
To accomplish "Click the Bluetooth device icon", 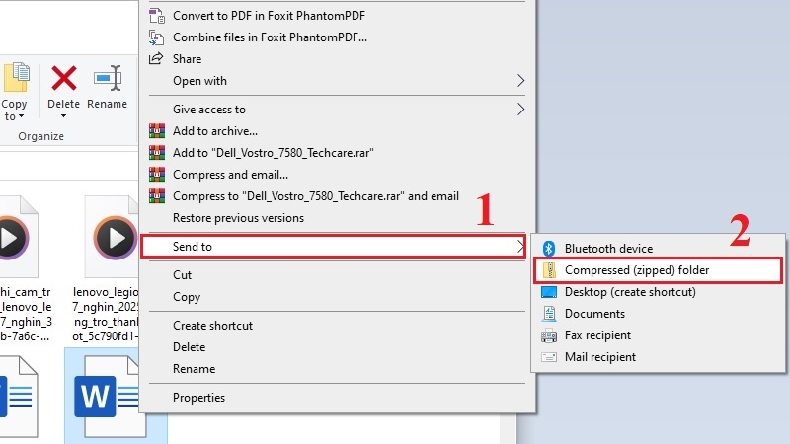I will [x=549, y=249].
